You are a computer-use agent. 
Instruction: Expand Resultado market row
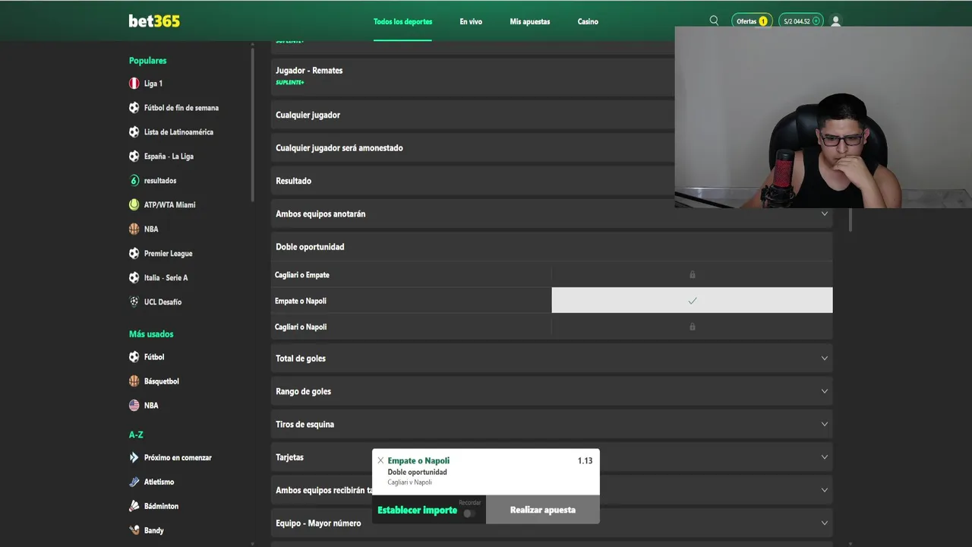[472, 181]
